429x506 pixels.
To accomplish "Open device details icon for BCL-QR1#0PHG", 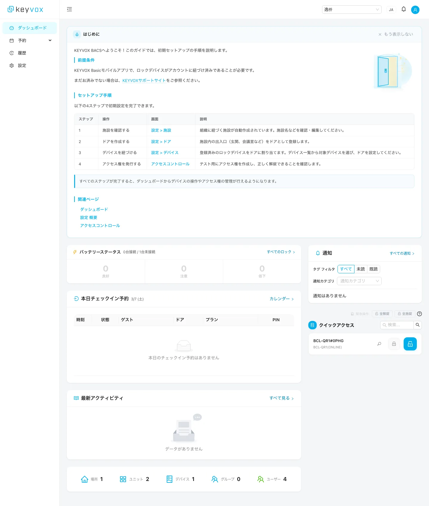I will 379,344.
